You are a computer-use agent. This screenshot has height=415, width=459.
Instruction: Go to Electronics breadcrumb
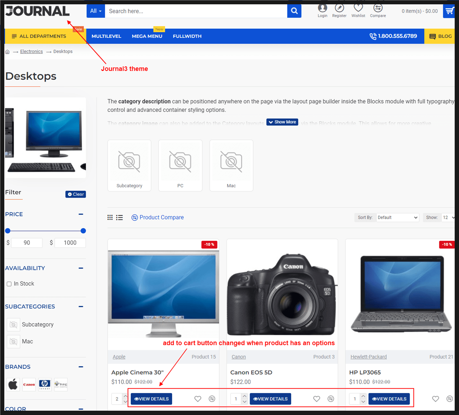point(31,51)
